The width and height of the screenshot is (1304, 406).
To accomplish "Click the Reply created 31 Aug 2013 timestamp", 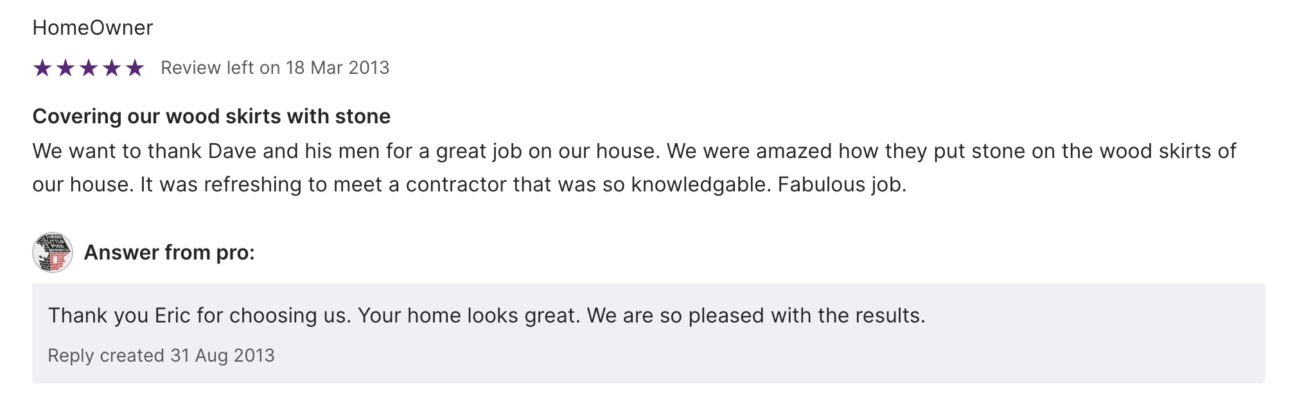I will pyautogui.click(x=161, y=355).
